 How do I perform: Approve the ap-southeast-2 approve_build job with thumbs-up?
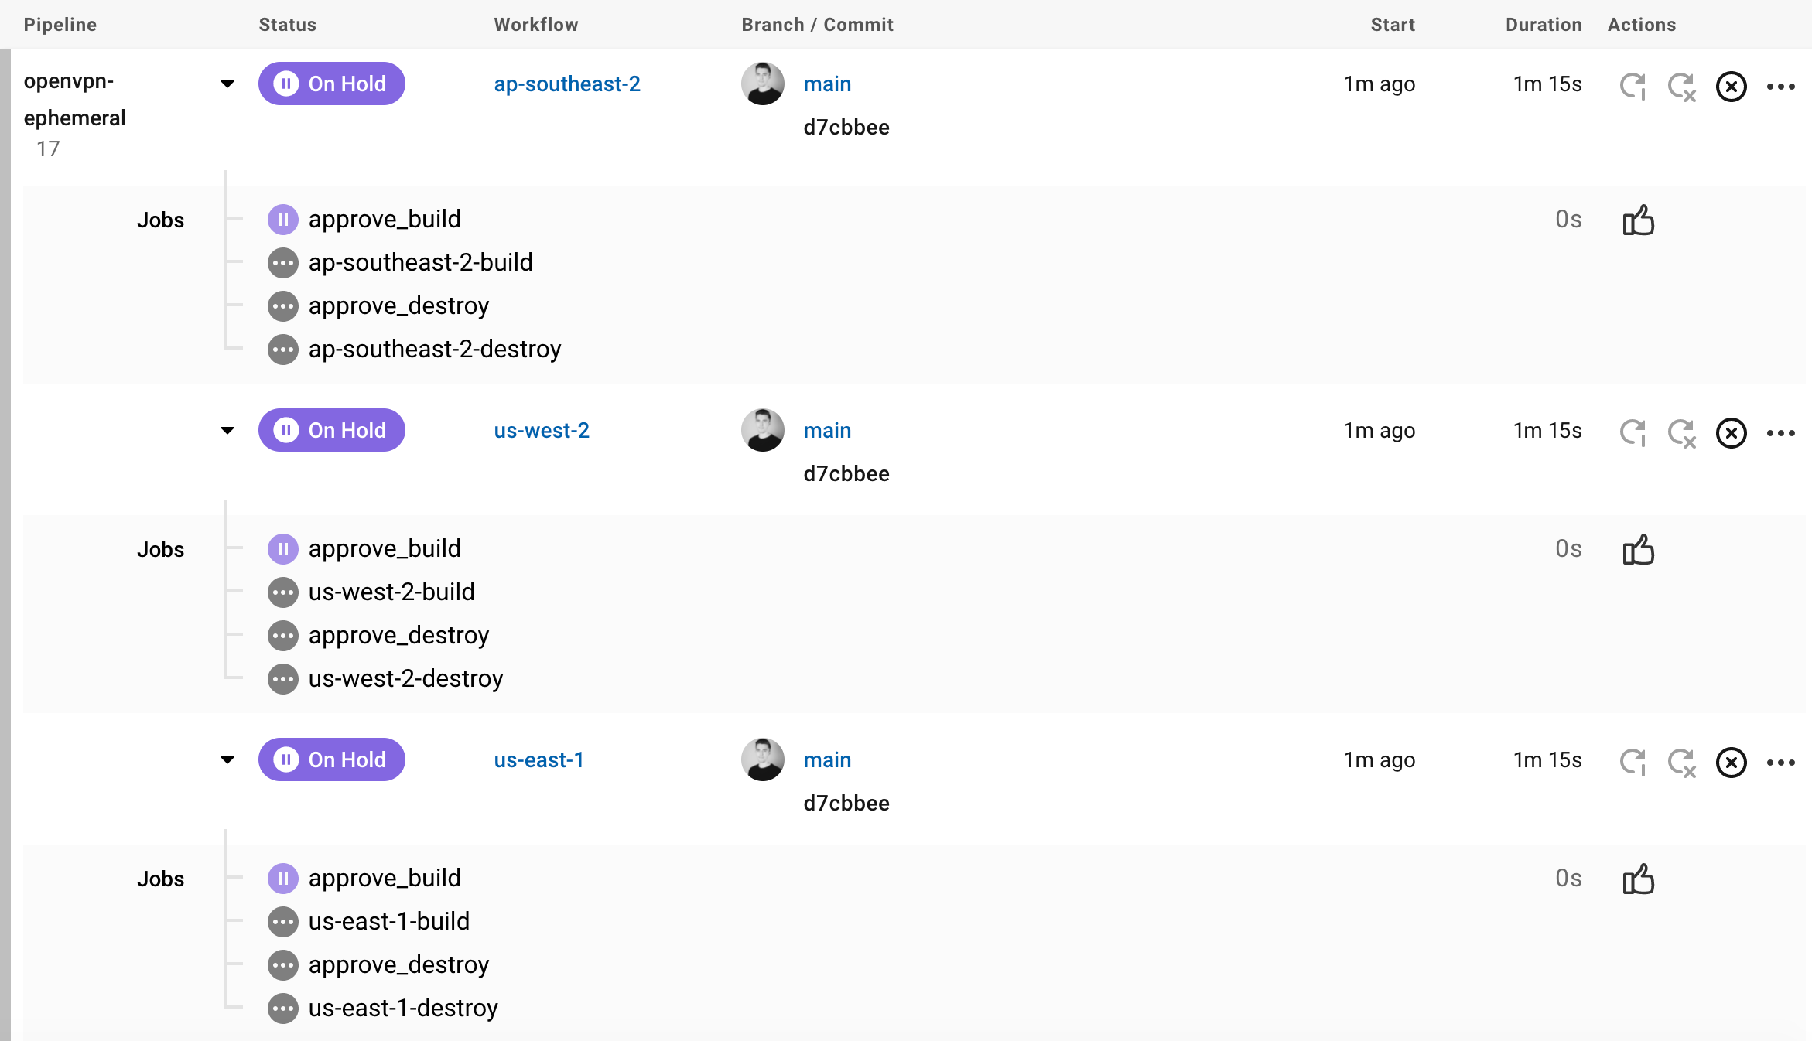tap(1638, 220)
